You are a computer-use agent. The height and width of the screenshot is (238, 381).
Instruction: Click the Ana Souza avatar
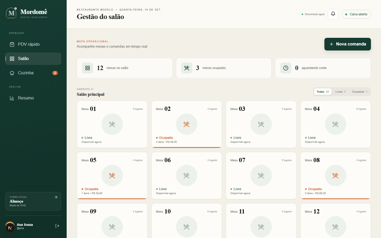10,227
